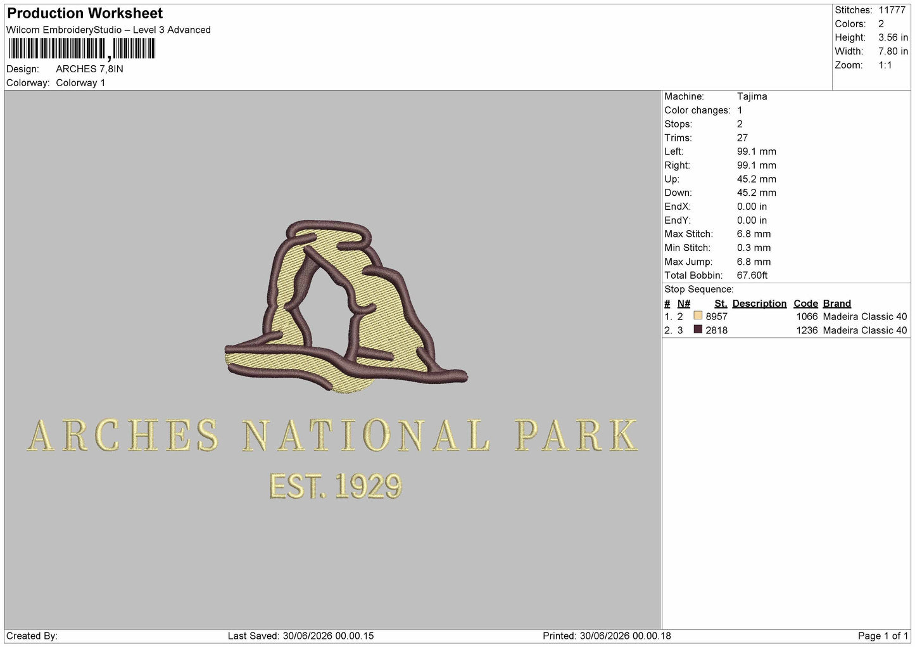Click the Up value '45.2 mm'
The height and width of the screenshot is (647, 915).
tap(756, 179)
